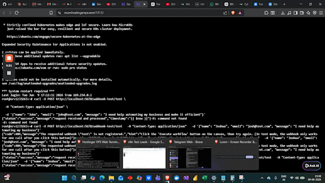Click Brave browser icon on taskbar
This screenshot has height=183, width=325.
tap(167, 178)
